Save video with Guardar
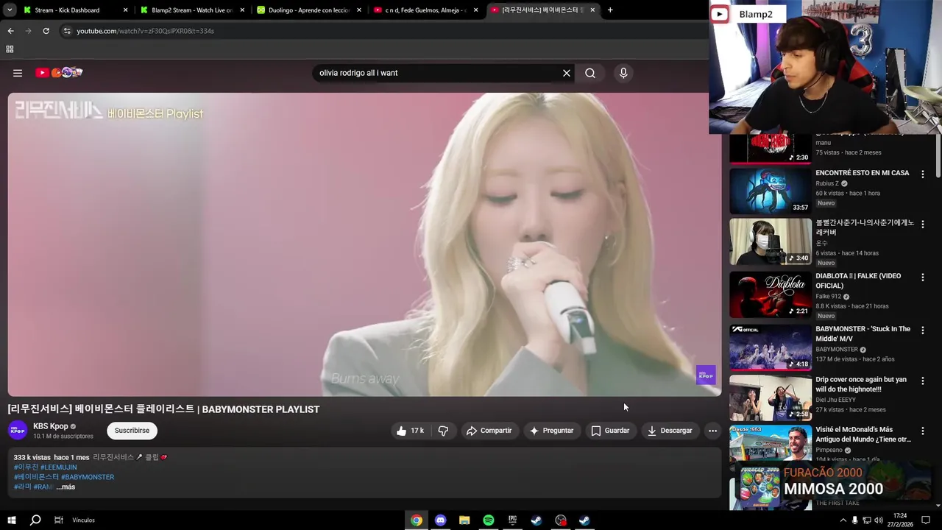Image resolution: width=942 pixels, height=530 pixels. click(x=610, y=431)
